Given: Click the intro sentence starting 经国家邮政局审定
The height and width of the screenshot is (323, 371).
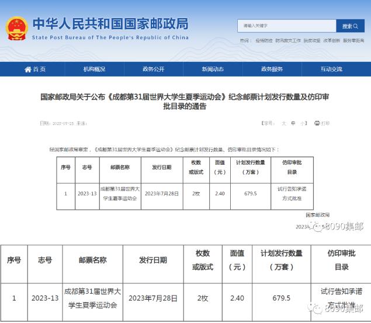Looking at the screenshot, I should point(164,150).
